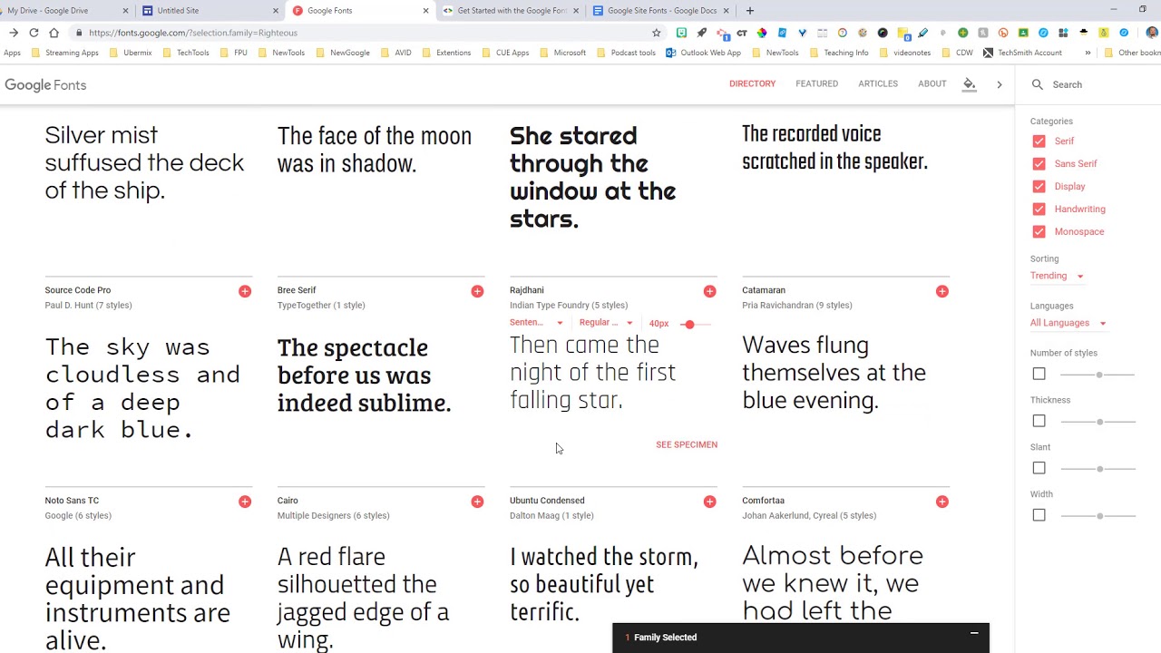Screen dimensions: 1161x653
Task: Uncheck the Display category
Action: click(x=1039, y=187)
